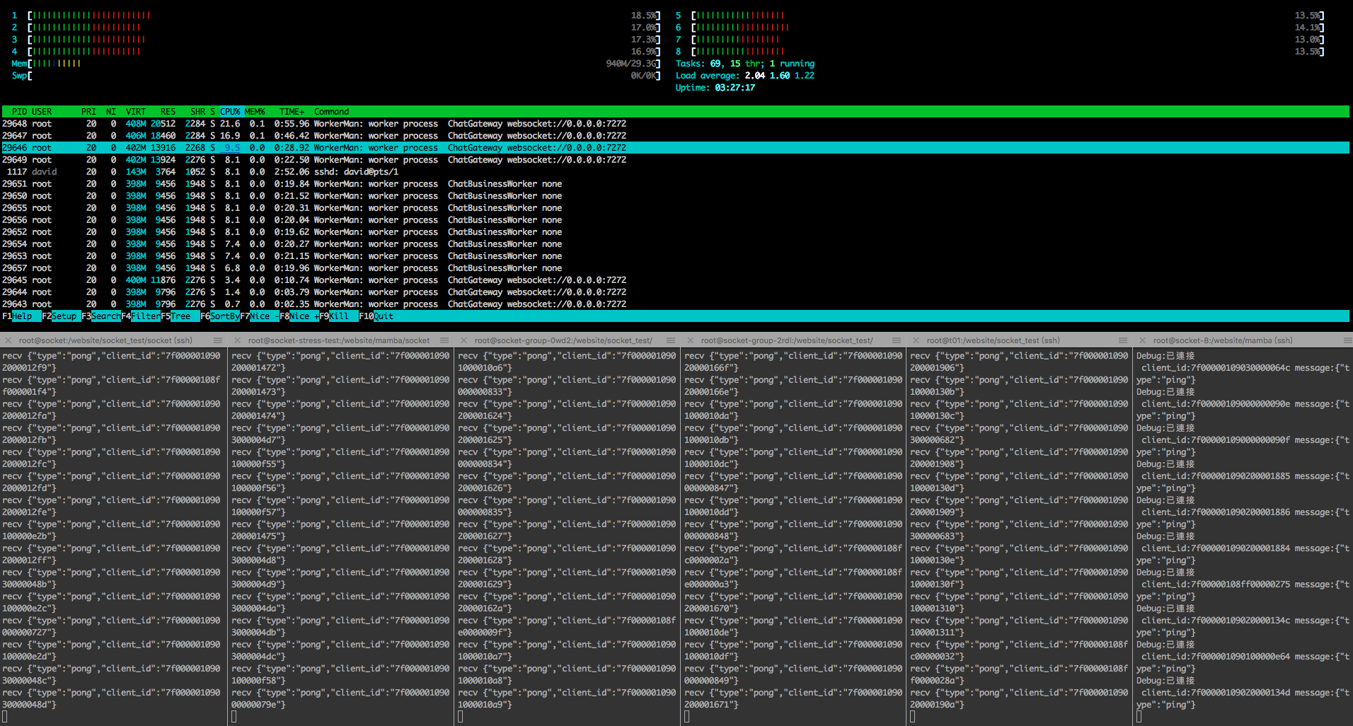
Task: Open F6 SortBy in htop
Action: pyautogui.click(x=220, y=316)
